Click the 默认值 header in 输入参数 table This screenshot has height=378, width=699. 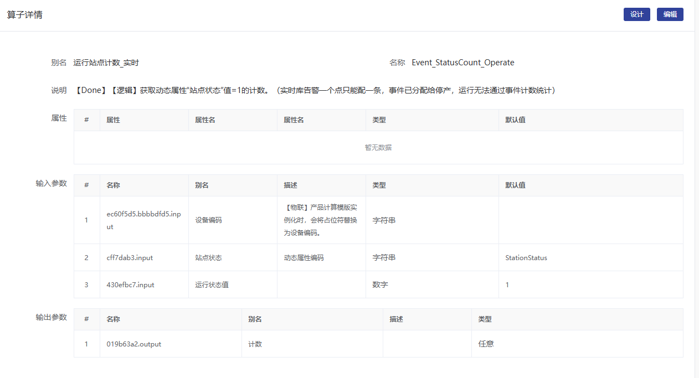515,185
